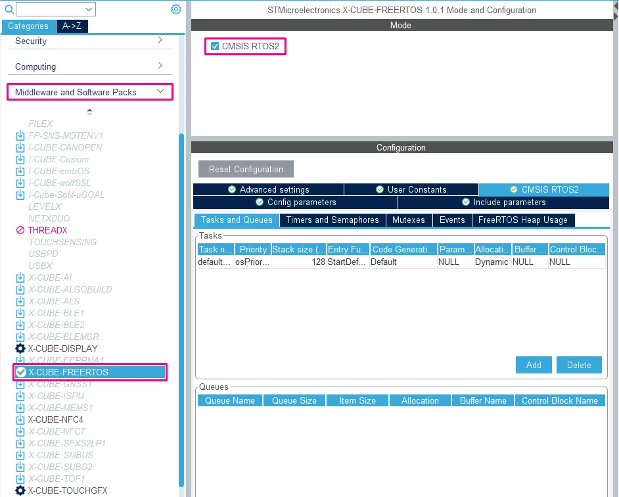Open the Mutexes sub-tab
Image resolution: width=619 pixels, height=497 pixels.
[409, 220]
